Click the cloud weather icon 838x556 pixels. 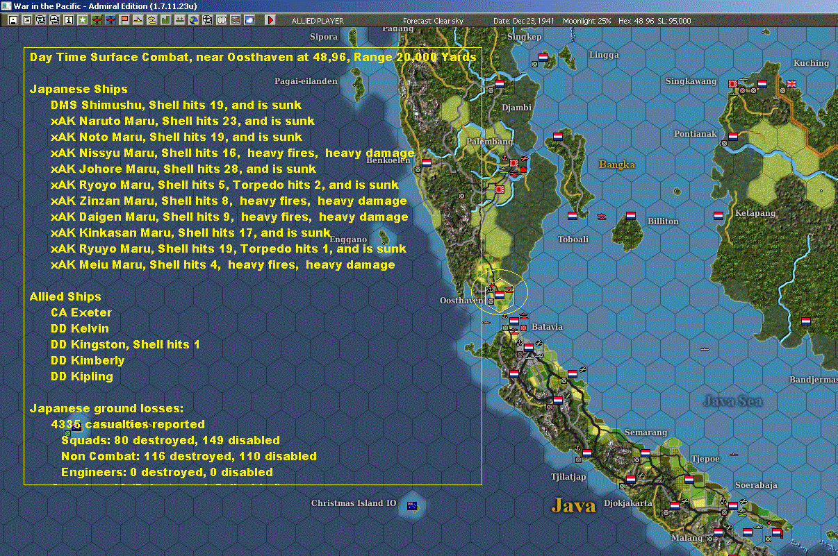coord(249,21)
